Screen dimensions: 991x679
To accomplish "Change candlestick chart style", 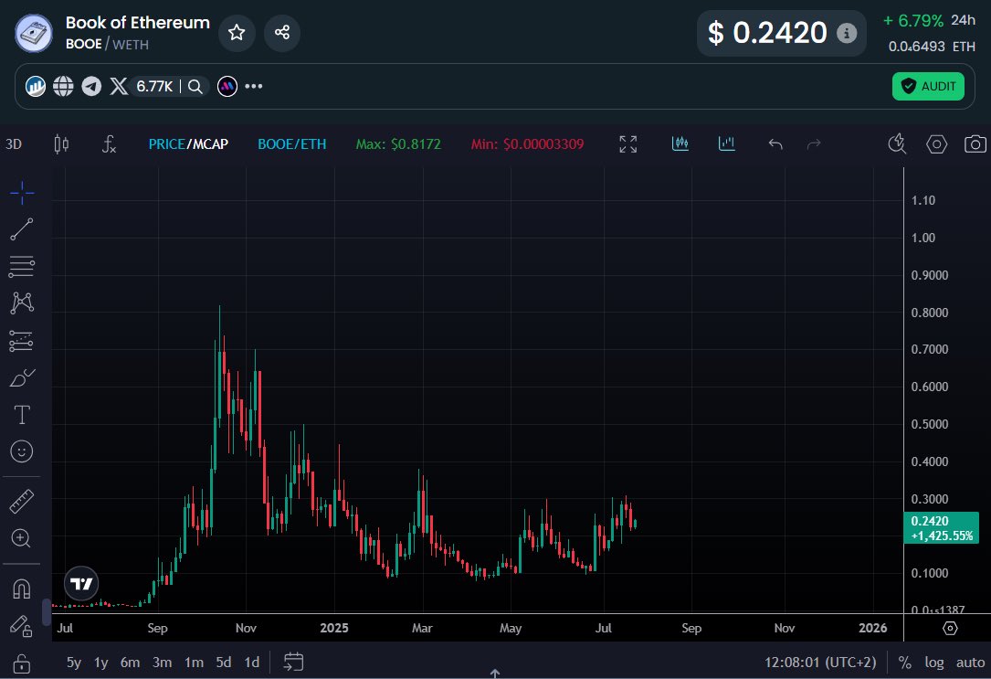I will click(x=61, y=144).
